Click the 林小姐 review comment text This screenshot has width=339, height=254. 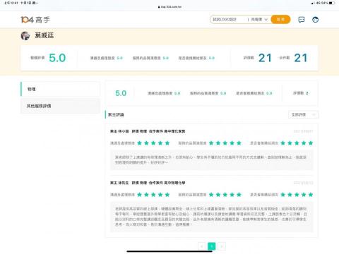pyautogui.click(x=210, y=159)
